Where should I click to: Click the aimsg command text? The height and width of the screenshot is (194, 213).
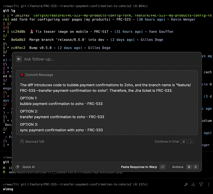(x=8, y=189)
